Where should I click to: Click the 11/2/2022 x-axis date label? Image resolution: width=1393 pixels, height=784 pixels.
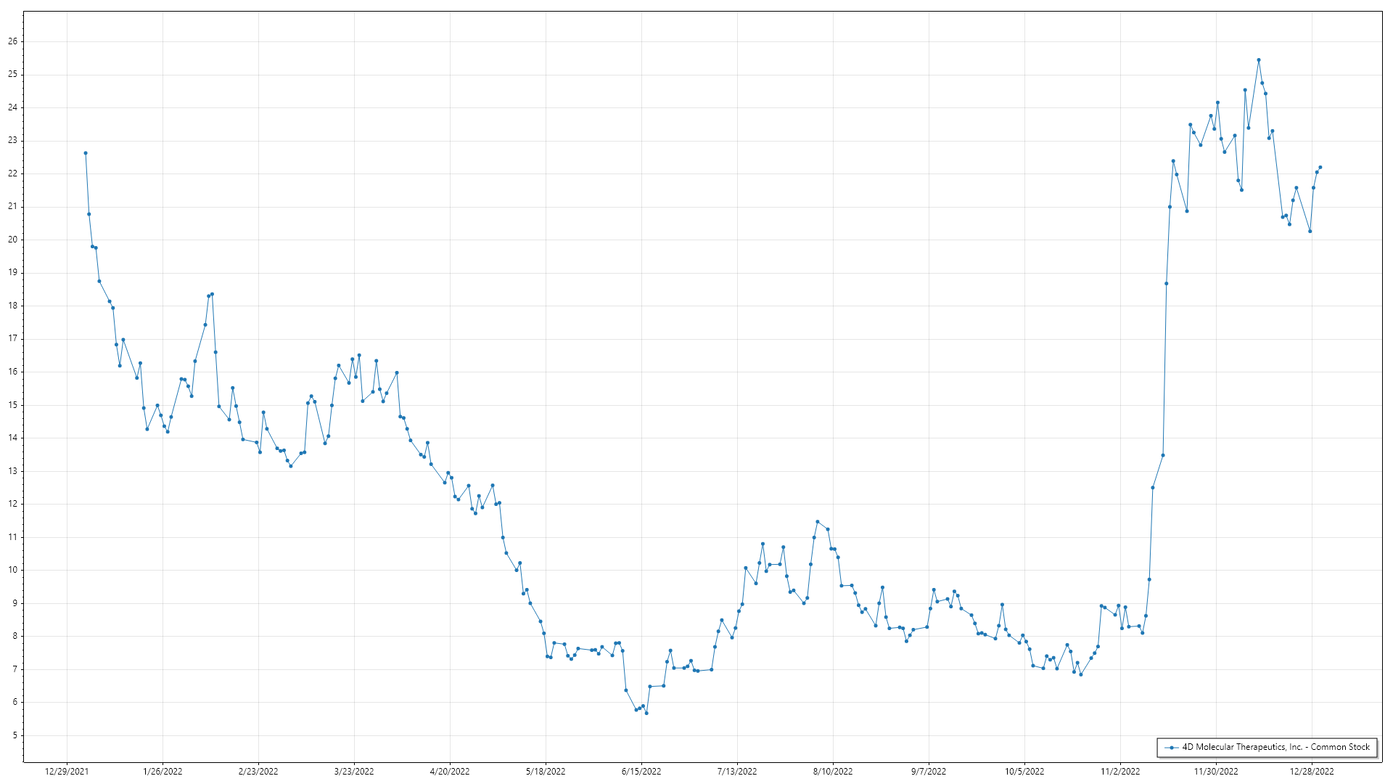pos(1120,771)
